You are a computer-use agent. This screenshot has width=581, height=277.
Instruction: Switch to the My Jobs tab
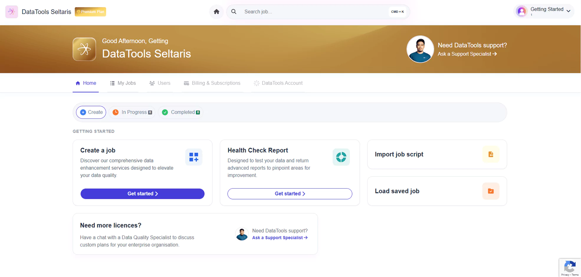click(x=123, y=83)
